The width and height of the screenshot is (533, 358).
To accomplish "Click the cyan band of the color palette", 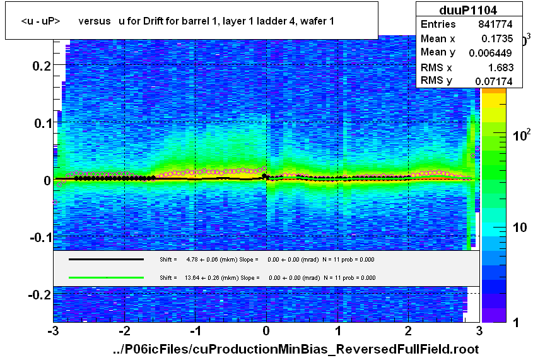I will (x=494, y=229).
